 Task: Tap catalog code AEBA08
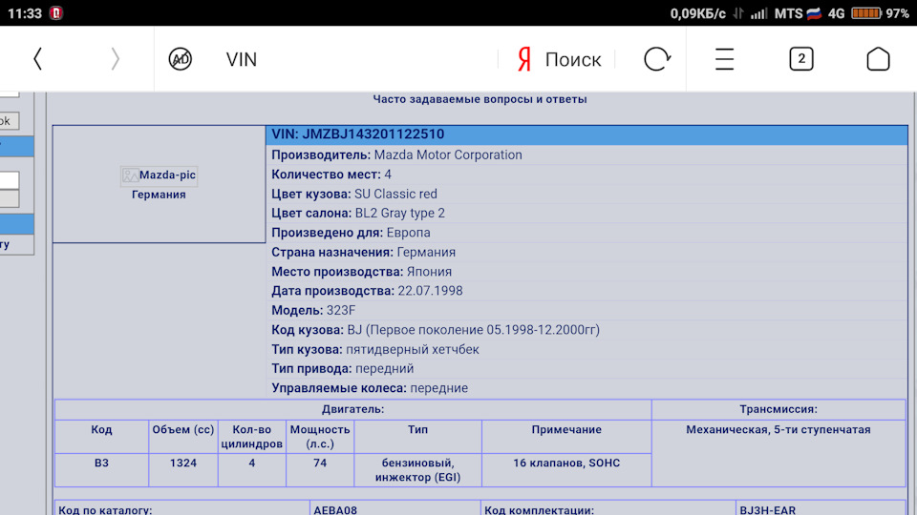click(335, 509)
